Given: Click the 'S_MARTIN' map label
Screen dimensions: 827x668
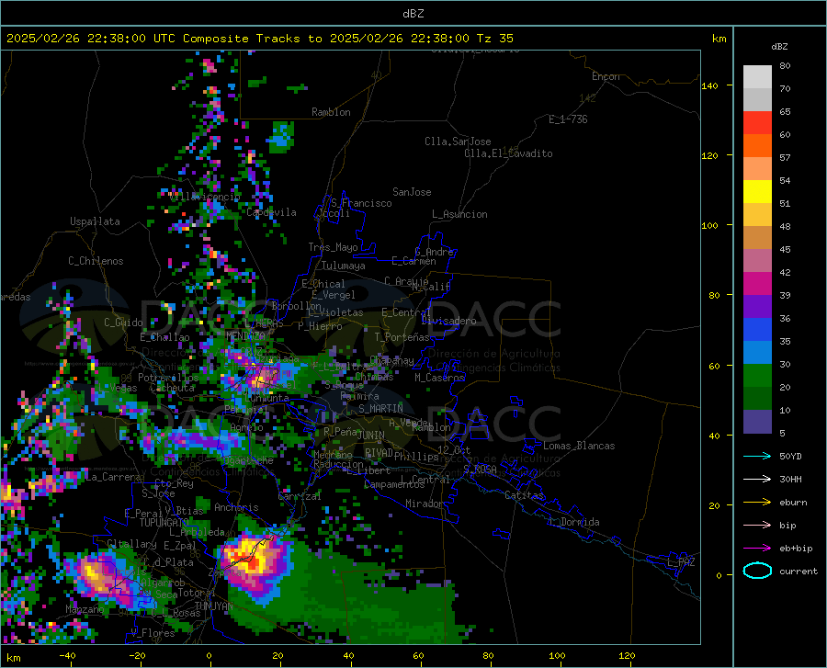Looking at the screenshot, I should pos(380,409).
